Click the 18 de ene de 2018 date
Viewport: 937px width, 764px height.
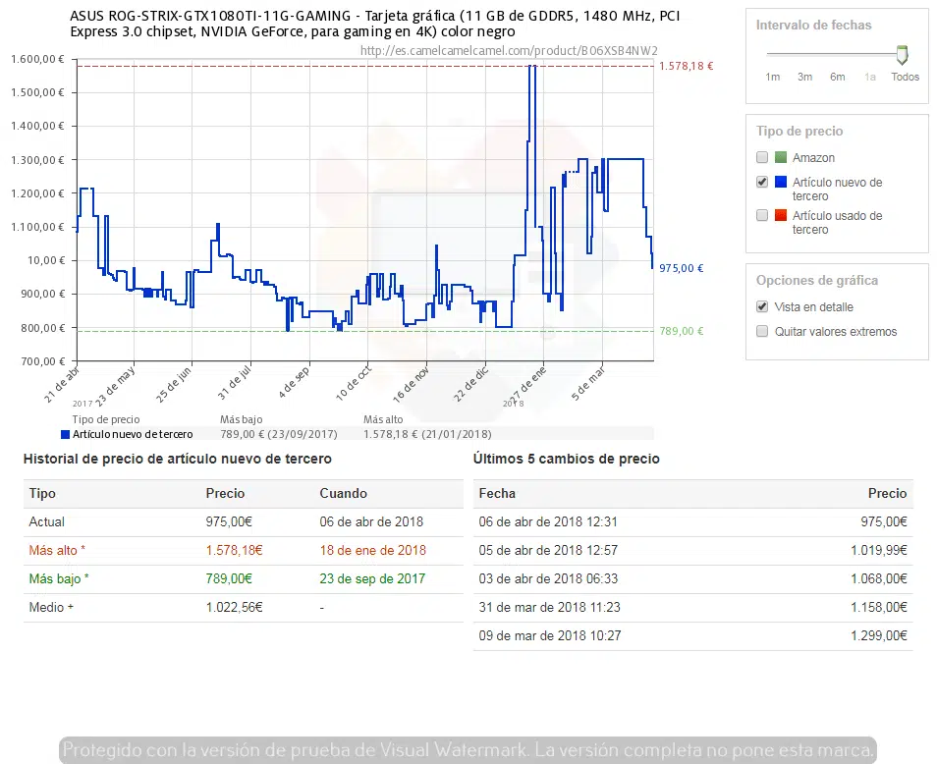[x=373, y=550]
